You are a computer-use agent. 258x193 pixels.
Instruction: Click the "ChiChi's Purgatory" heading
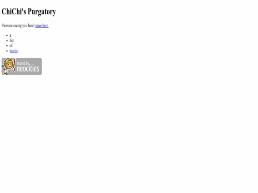[29, 11]
